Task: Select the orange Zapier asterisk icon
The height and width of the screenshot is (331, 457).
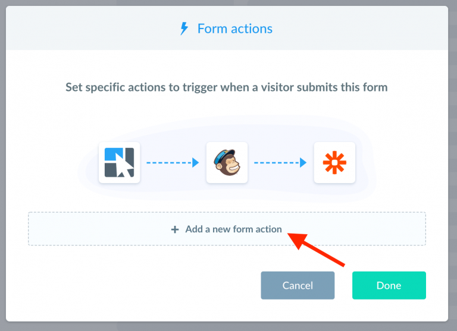Action: pyautogui.click(x=334, y=162)
